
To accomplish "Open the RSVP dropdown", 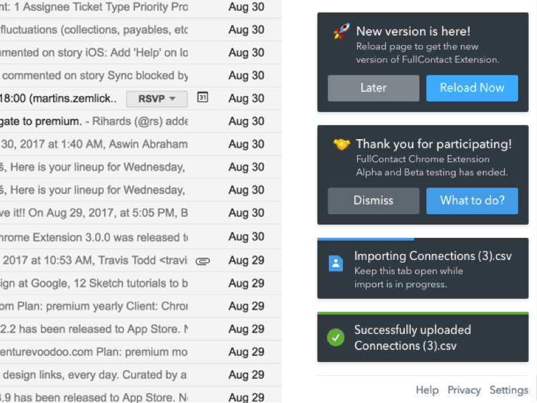I will coord(157,99).
